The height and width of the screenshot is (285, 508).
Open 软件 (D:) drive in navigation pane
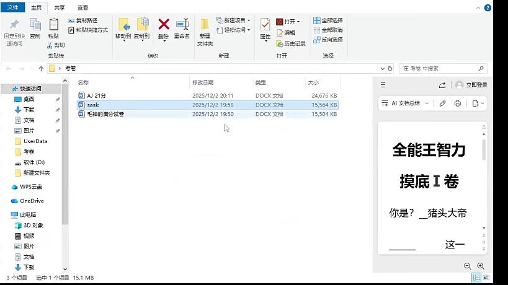34,162
